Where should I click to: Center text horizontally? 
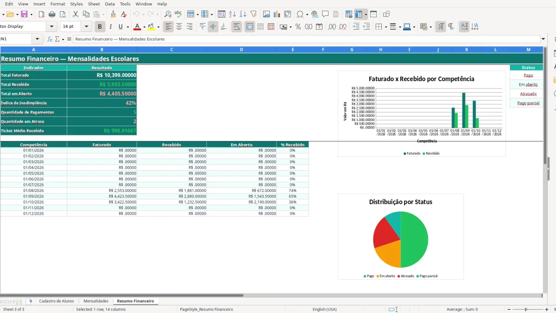pyautogui.click(x=179, y=27)
